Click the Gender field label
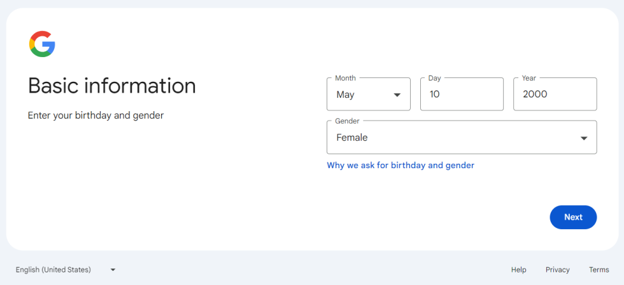Image resolution: width=624 pixels, height=285 pixels. tap(347, 121)
